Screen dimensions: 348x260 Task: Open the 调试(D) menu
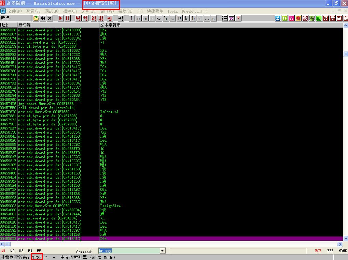[52, 11]
